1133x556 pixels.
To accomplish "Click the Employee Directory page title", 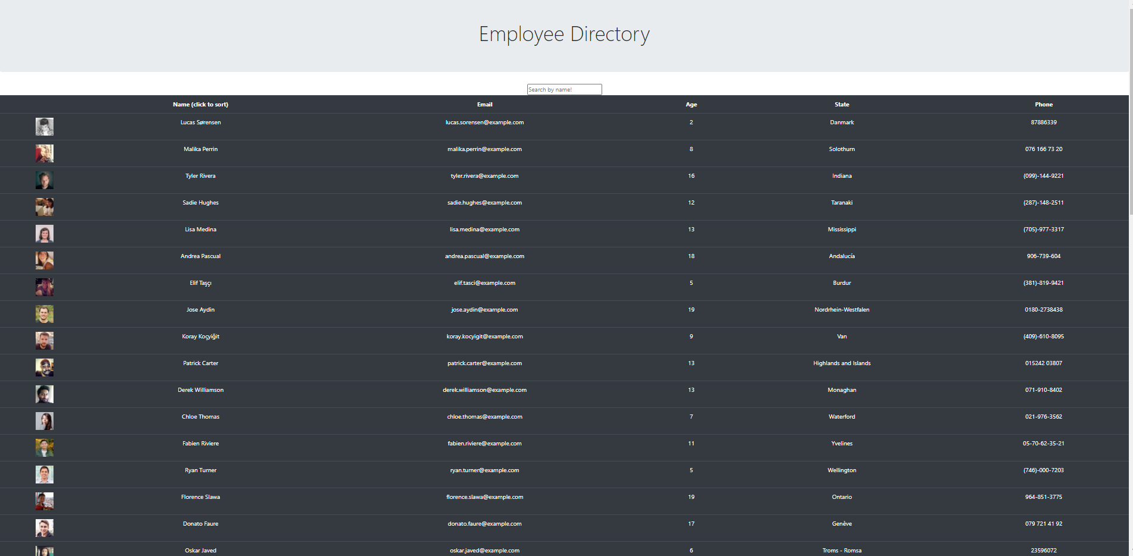I will click(x=564, y=34).
